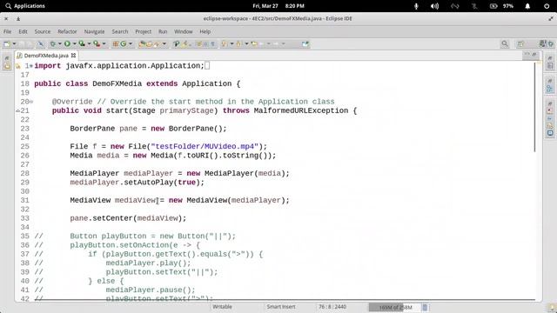
Task: Expand the Debug configurations dropdown arrow
Action: click(x=60, y=44)
